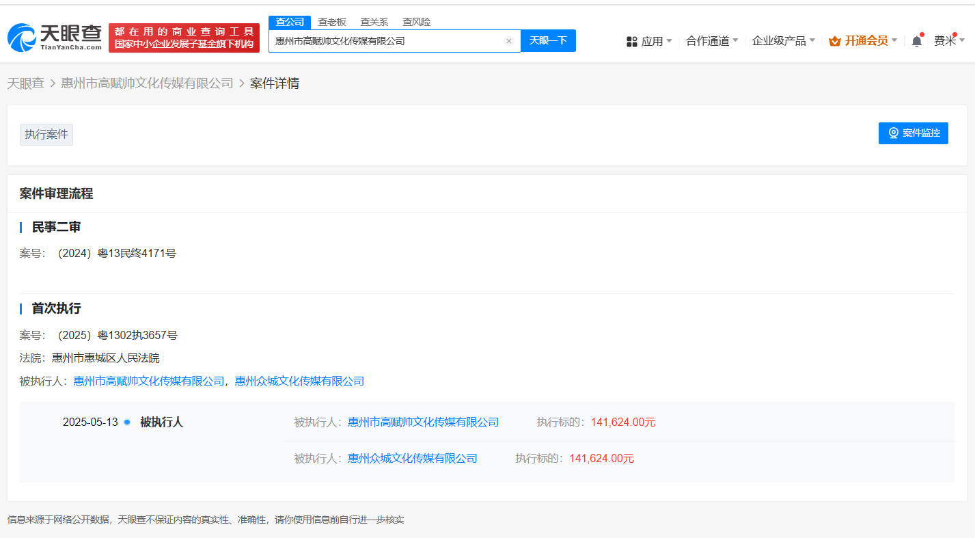Click the red banner 都在用的商业查询工具

coord(184,38)
